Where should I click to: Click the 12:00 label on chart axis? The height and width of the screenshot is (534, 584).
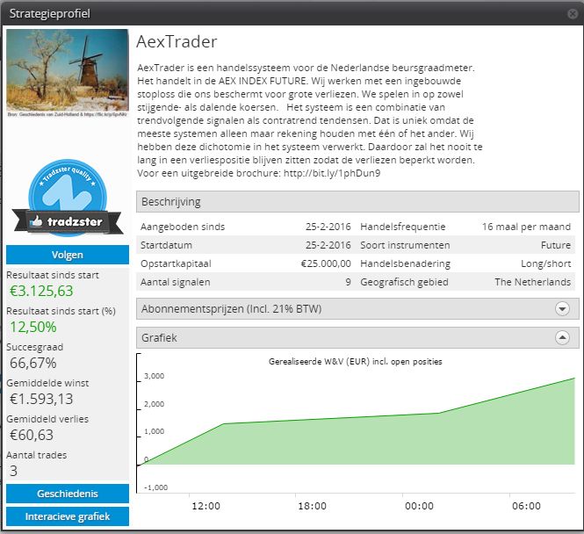coord(206,506)
